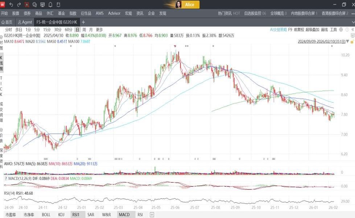The height and width of the screenshot is (218, 355).
Task: Click the undo arrow in title bar
Action: point(11,5)
